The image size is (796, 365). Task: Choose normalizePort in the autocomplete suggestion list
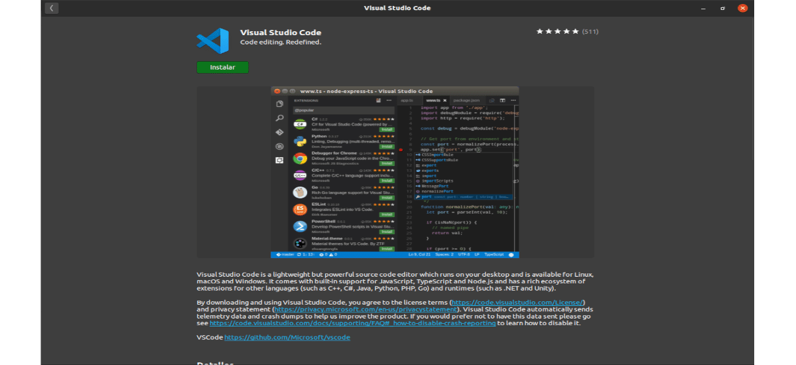click(436, 191)
